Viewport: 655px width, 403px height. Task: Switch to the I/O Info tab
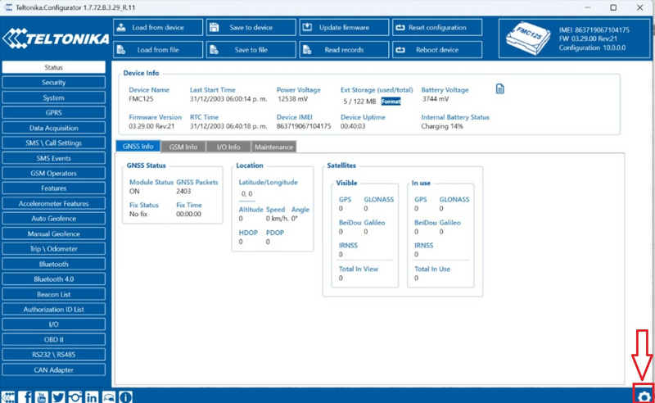point(228,147)
